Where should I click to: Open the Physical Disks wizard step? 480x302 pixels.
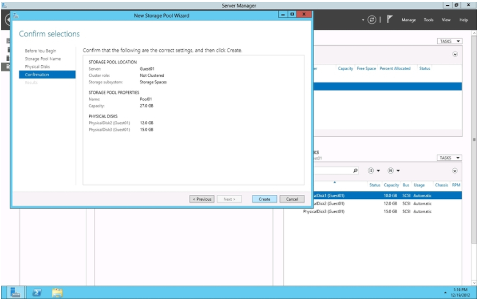[x=37, y=66]
